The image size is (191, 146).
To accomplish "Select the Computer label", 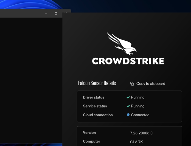I will tap(91, 141).
